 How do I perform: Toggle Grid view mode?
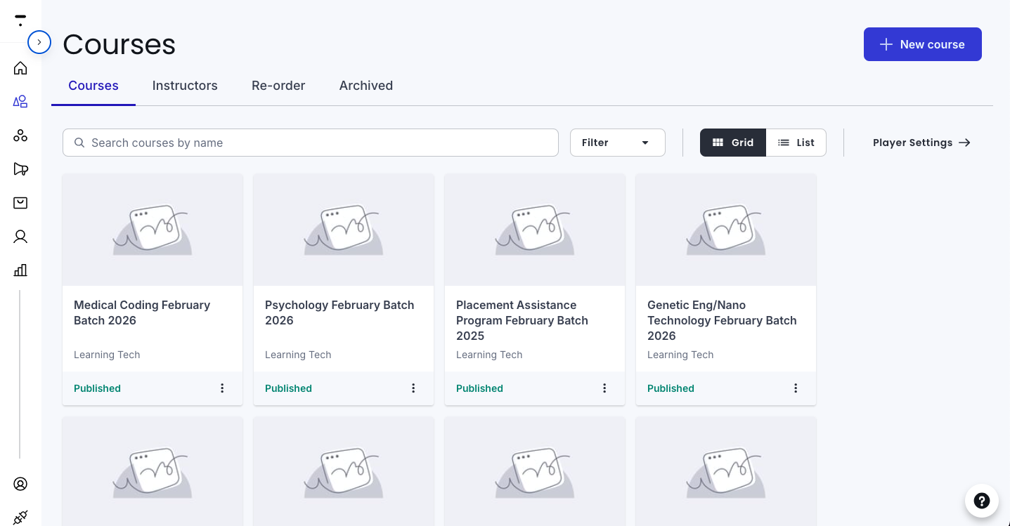[x=732, y=142]
